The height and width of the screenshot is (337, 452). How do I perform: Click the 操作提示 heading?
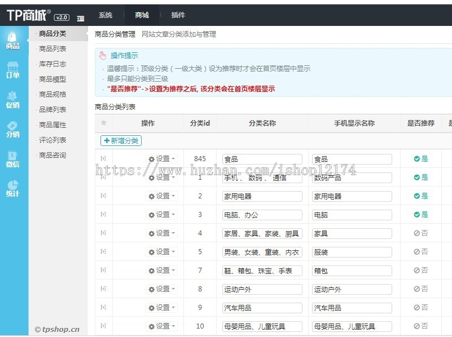pos(124,56)
